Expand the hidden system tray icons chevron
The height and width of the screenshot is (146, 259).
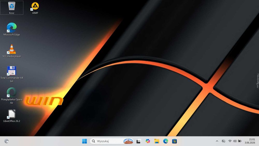pyautogui.click(x=217, y=141)
